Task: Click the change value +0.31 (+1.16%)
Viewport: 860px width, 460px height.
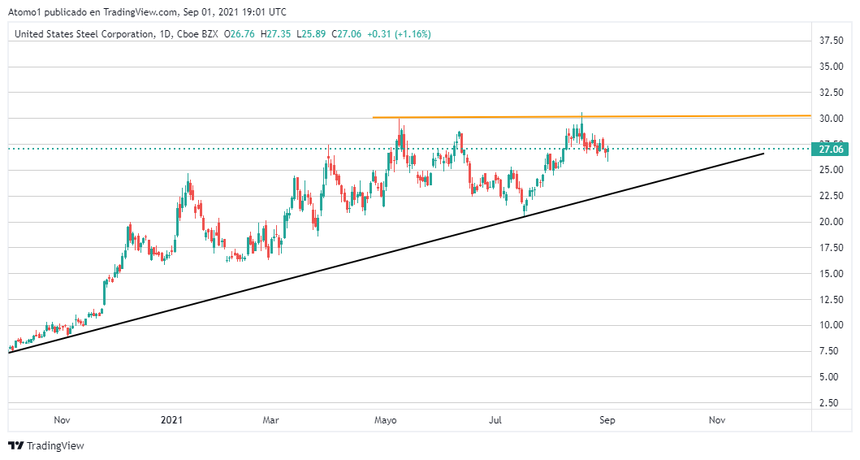Action: [399, 34]
